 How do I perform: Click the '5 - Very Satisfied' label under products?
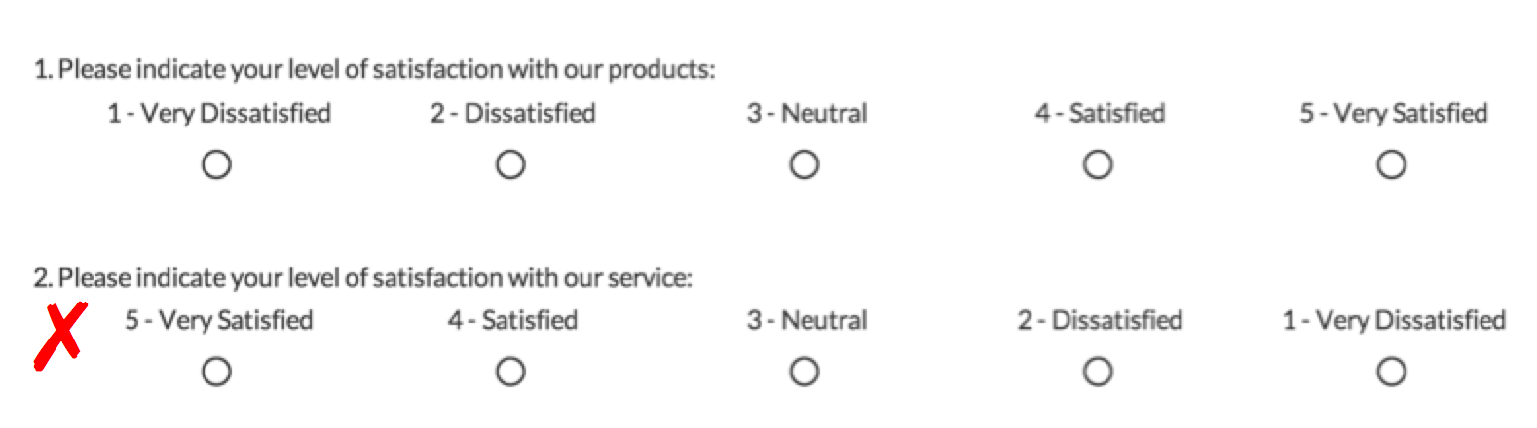pos(1393,114)
